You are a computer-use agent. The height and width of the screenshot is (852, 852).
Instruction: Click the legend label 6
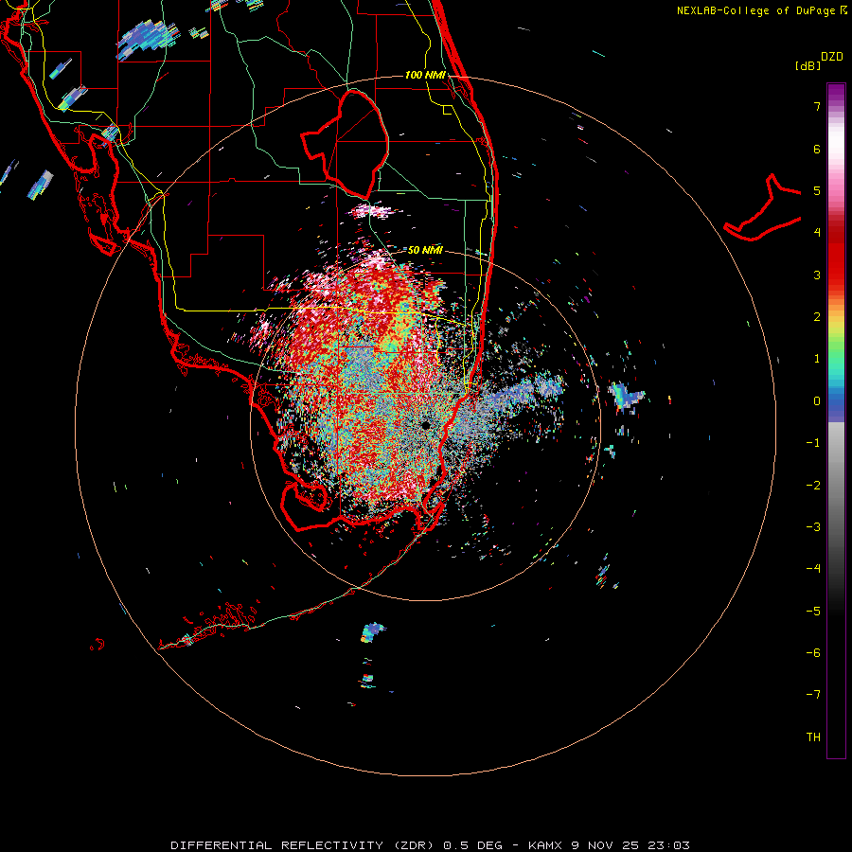pos(817,149)
